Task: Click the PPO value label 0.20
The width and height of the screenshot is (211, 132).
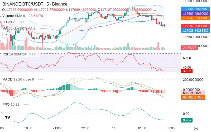Action: tap(187, 120)
